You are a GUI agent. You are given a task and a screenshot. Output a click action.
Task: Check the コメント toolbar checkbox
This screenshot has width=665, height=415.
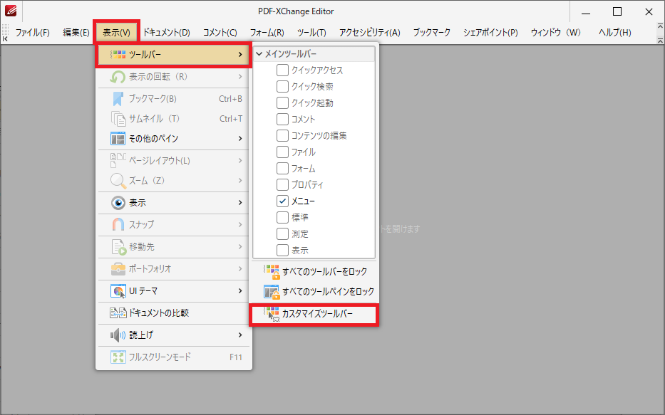(x=282, y=119)
